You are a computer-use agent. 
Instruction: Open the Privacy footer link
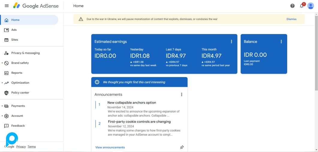21,147
